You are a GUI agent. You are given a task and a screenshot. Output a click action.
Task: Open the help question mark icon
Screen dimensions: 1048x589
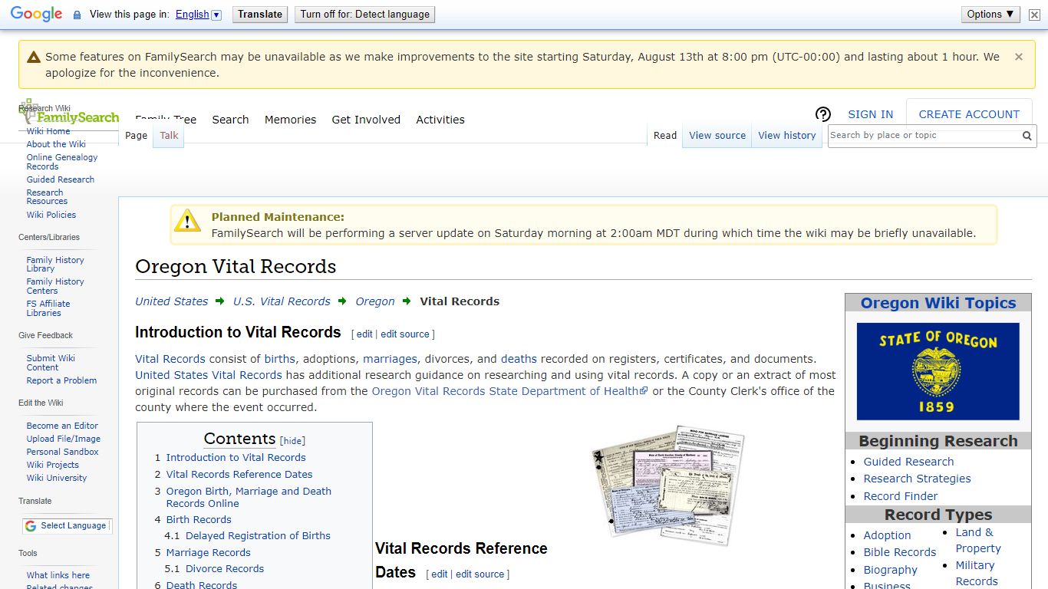tap(822, 114)
